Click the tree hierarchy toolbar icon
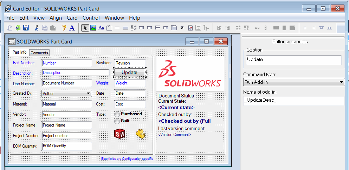Screen dimensions: 349x170 [206, 28]
